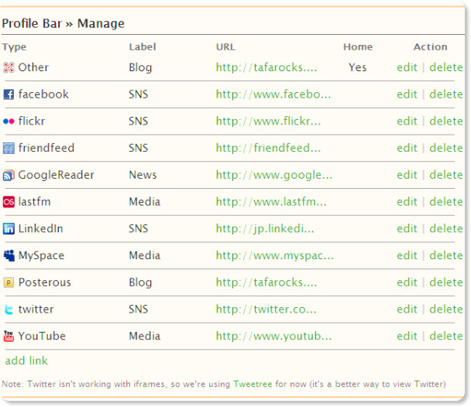Click the MySpace type name

click(41, 256)
